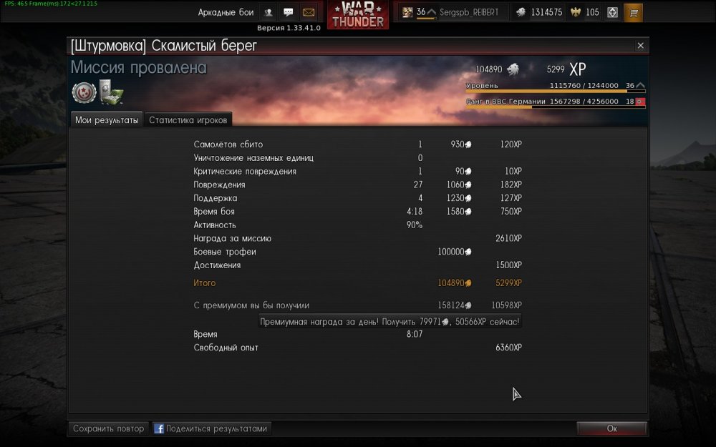Click the War Thunder logo
The height and width of the screenshot is (447, 716).
[x=358, y=14]
